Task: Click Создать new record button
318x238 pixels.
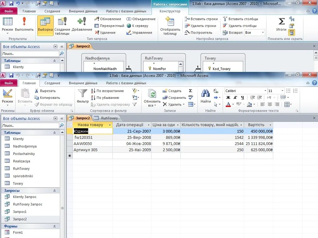Action: (172, 91)
